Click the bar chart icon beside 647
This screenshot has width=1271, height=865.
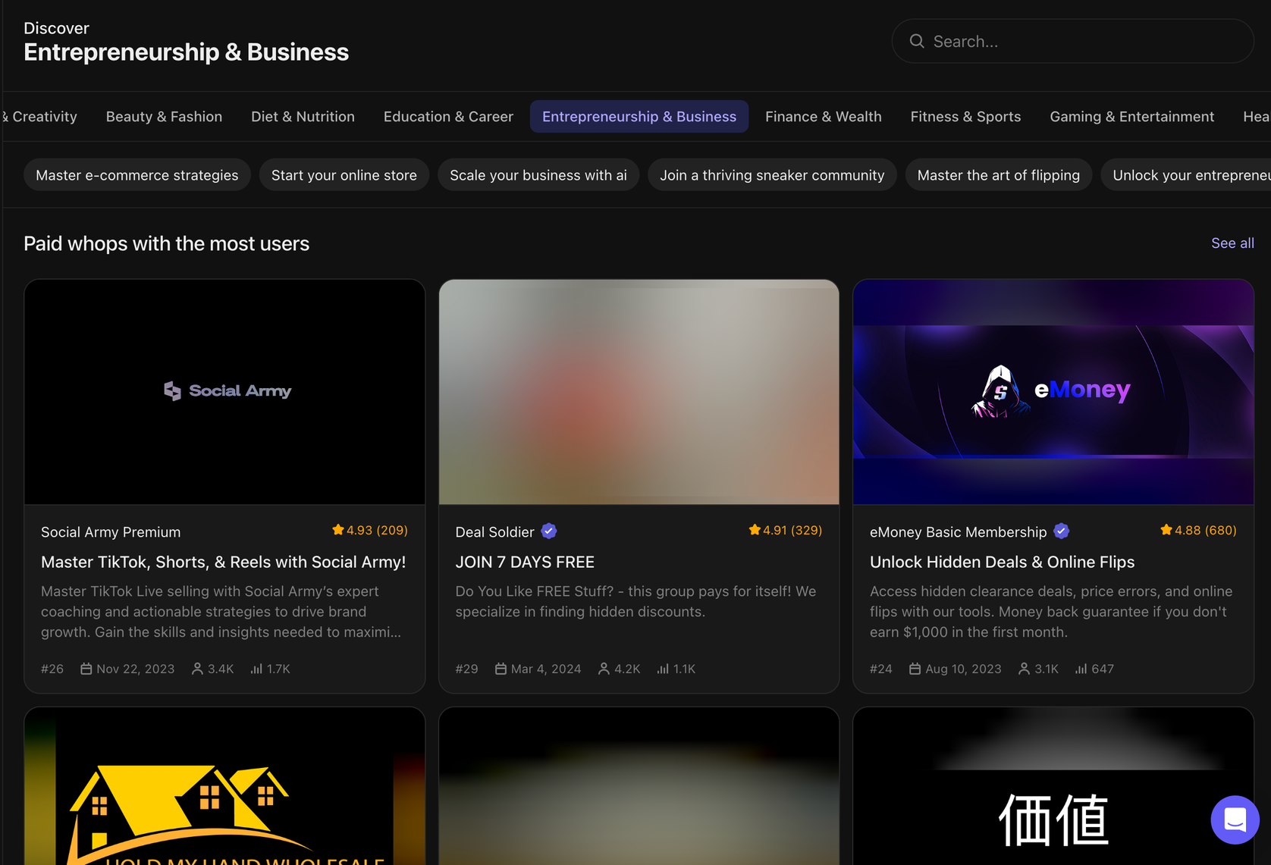tap(1081, 669)
